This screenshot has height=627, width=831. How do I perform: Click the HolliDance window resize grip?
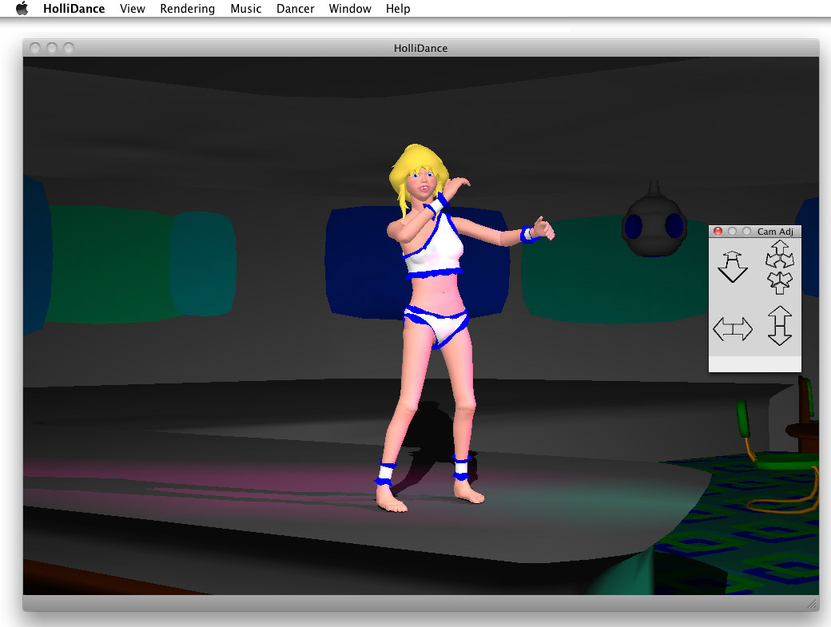(812, 604)
